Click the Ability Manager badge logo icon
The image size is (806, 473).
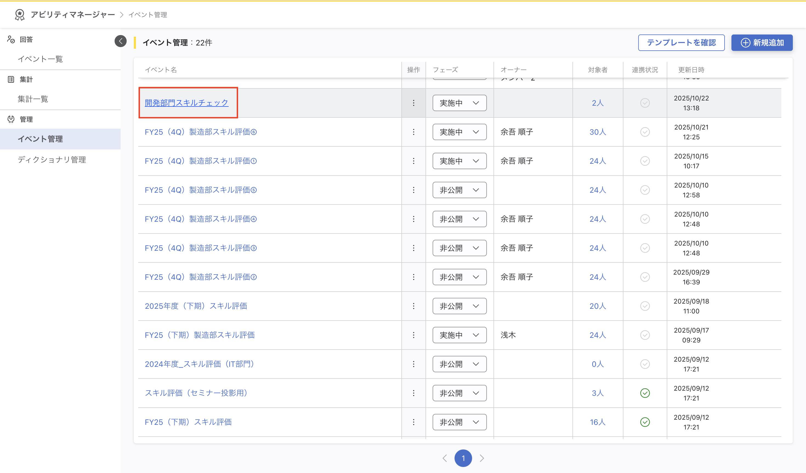(20, 15)
